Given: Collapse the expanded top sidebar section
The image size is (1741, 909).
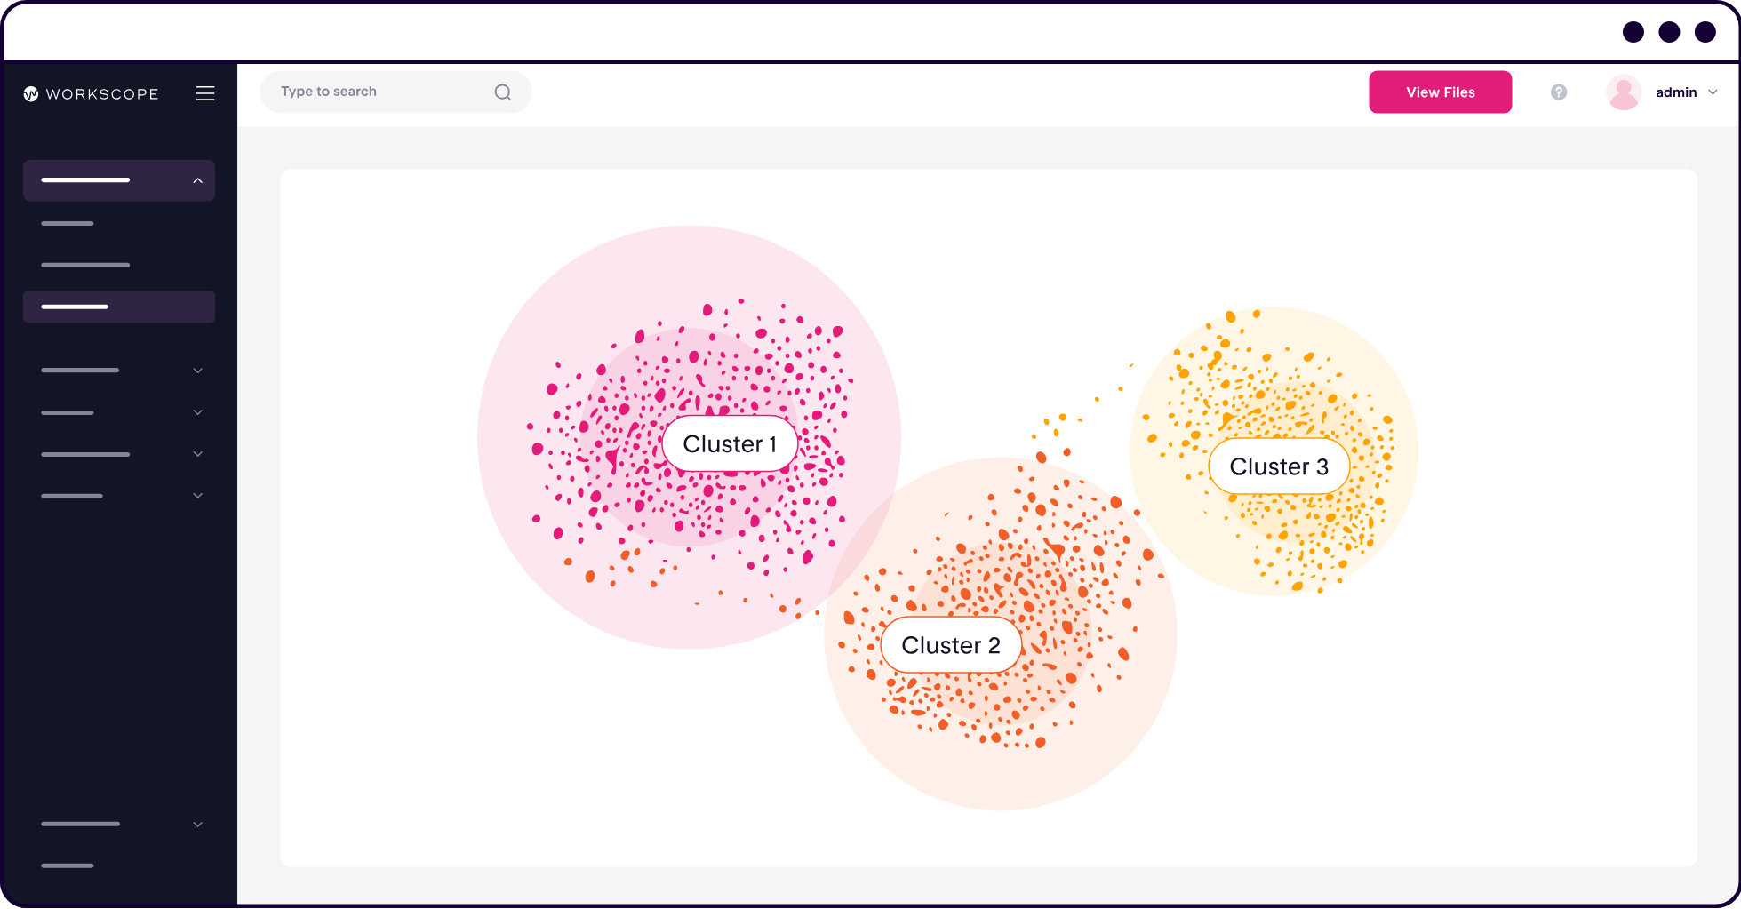Looking at the screenshot, I should tap(197, 180).
